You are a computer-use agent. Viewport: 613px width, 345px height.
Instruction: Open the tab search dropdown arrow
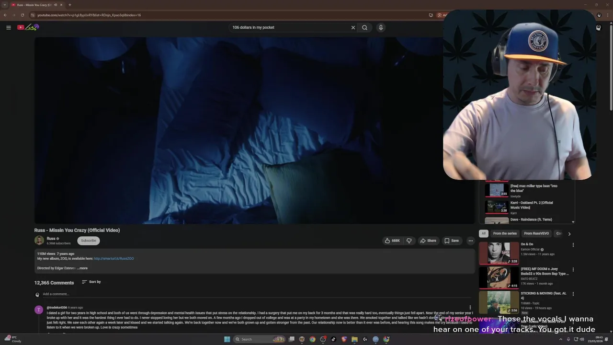[5, 5]
